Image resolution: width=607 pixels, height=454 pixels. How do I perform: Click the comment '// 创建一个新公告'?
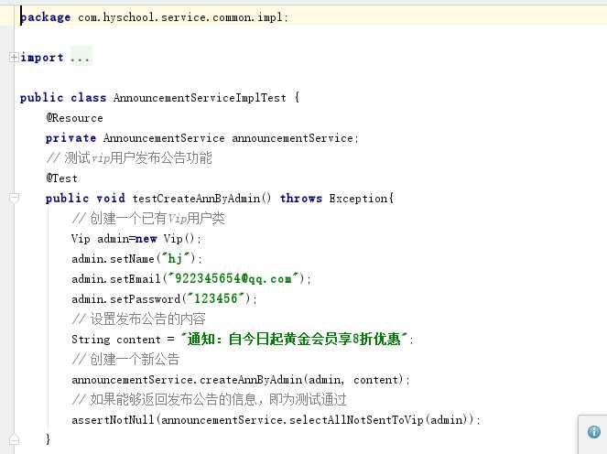pyautogui.click(x=125, y=359)
